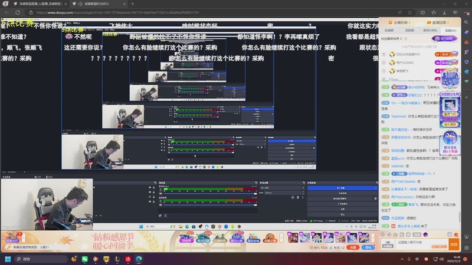Add page to favorites with star icon
The height and width of the screenshot is (265, 472).
(x=409, y=12)
